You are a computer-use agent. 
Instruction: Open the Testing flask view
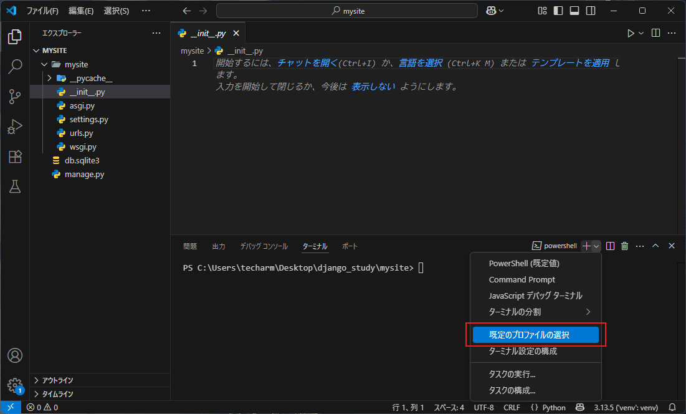pyautogui.click(x=15, y=186)
